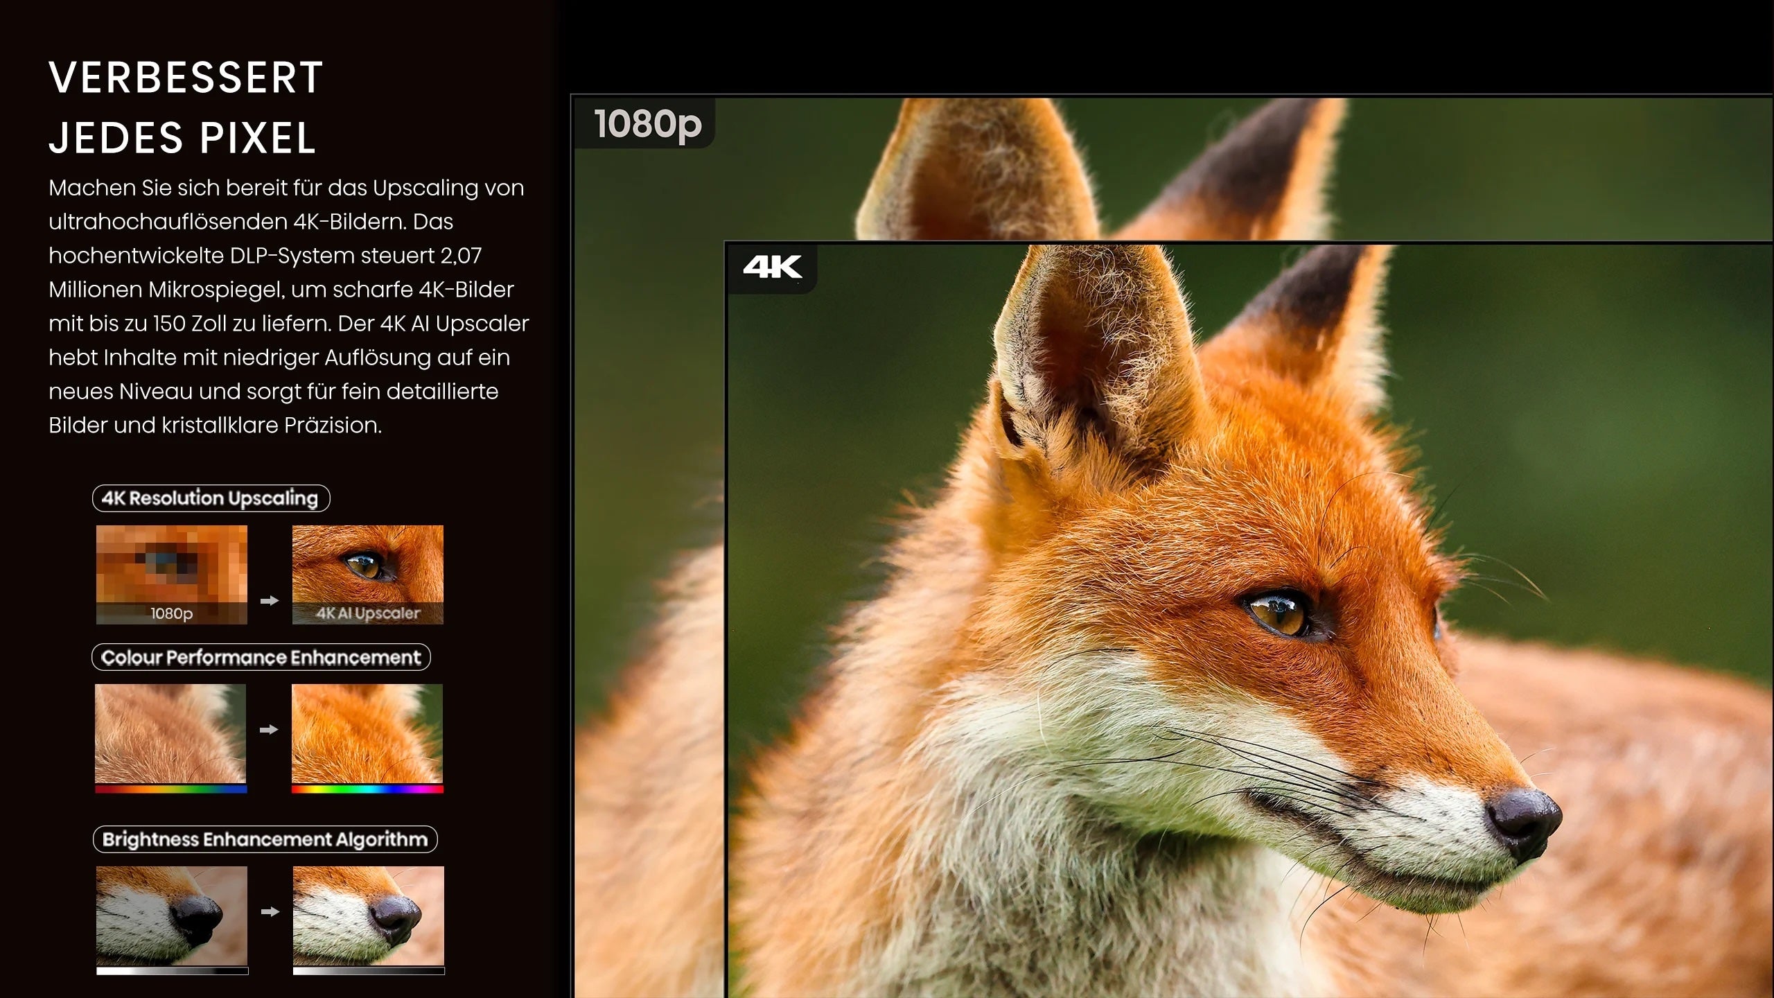The height and width of the screenshot is (998, 1774).
Task: Select the Colour Performance Enhancement pill label
Action: (261, 657)
